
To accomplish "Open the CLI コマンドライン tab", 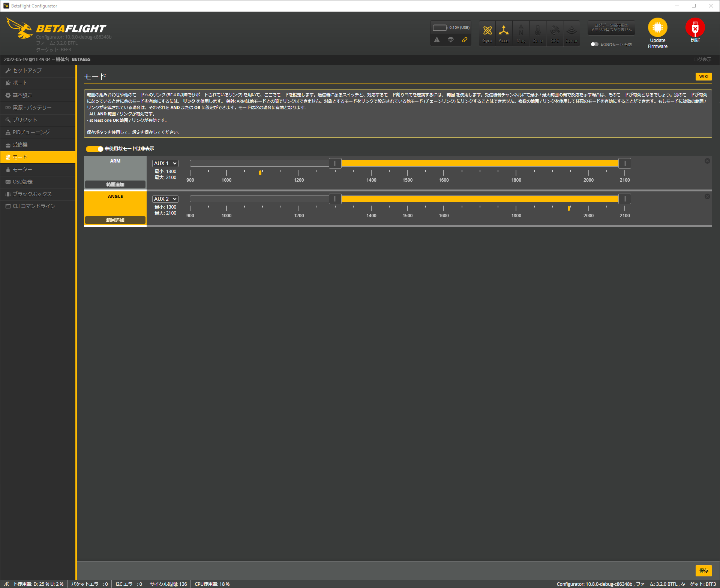I will click(x=34, y=206).
